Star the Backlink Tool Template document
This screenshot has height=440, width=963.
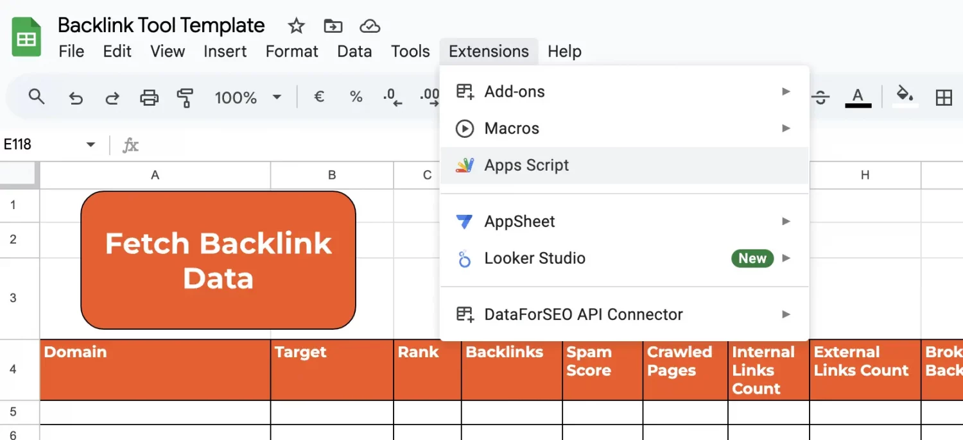(x=296, y=26)
